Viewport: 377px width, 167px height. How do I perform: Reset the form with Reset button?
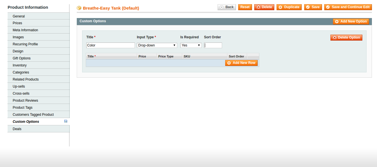point(245,7)
